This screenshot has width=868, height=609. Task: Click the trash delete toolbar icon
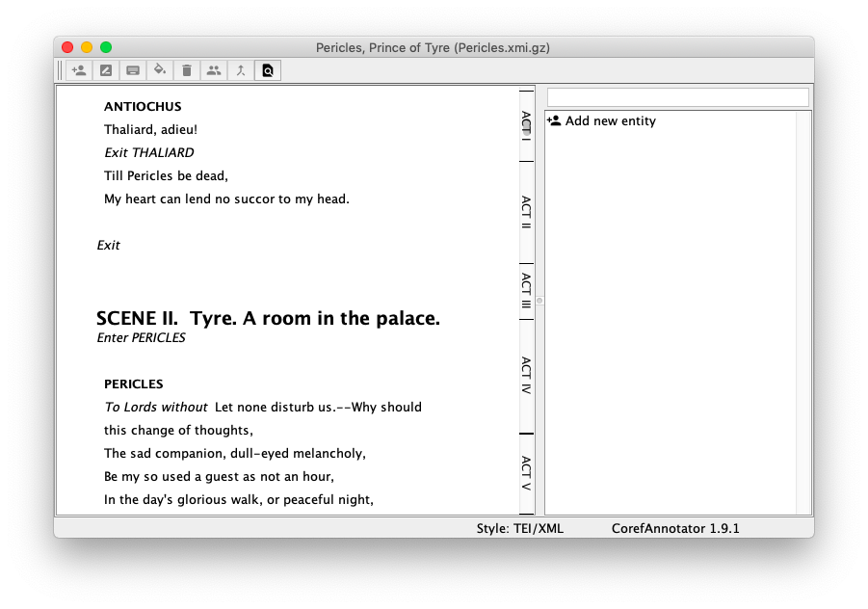click(187, 70)
